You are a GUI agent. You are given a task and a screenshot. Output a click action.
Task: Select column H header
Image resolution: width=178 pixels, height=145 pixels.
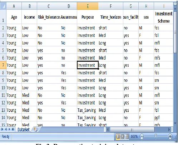[146, 6]
